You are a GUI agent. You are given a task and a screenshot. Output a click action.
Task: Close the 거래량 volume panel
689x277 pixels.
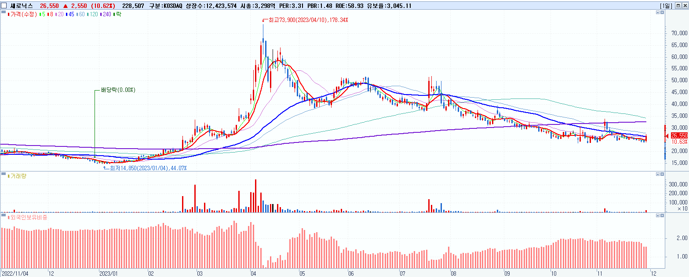click(x=662, y=175)
